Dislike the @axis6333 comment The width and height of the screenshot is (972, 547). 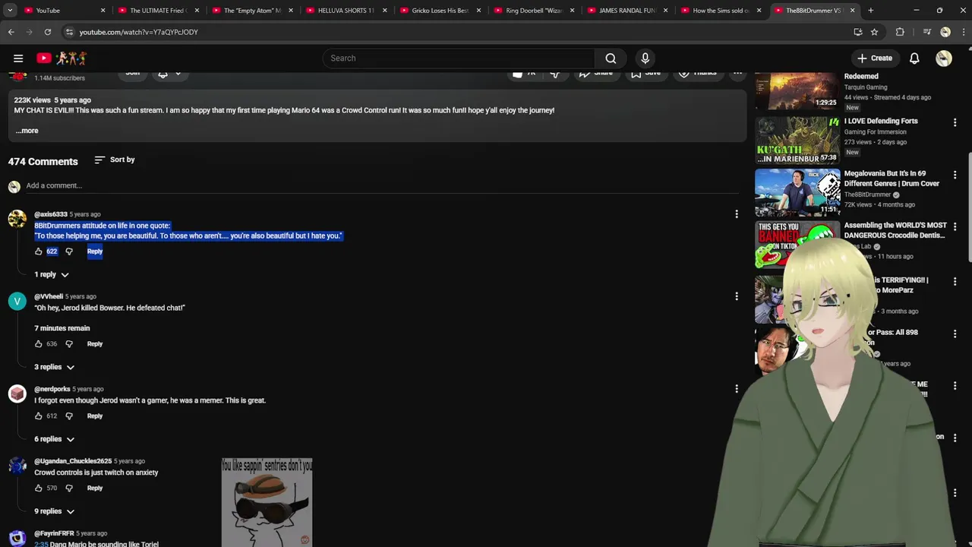pyautogui.click(x=69, y=251)
